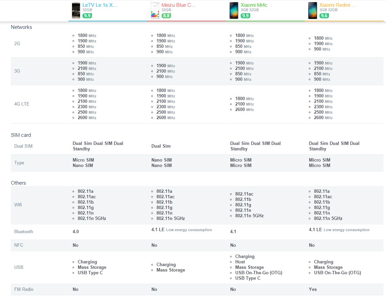Select the NFC "No" value for Meizu
386x297 pixels.
(x=154, y=245)
